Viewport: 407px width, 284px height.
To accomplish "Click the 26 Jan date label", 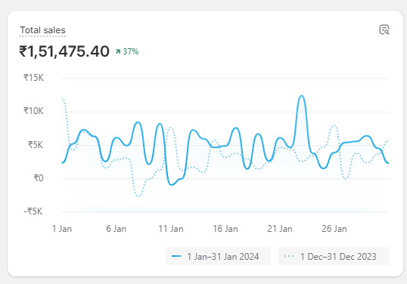I will (x=334, y=229).
